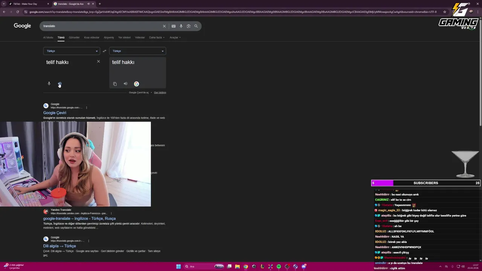This screenshot has width=482, height=271.
Task: Open a new browser tab with plus
Action: [x=99, y=4]
